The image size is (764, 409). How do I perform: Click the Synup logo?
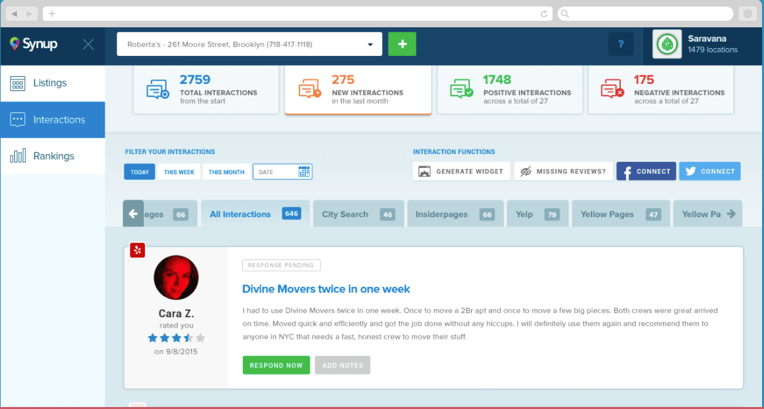click(x=34, y=44)
